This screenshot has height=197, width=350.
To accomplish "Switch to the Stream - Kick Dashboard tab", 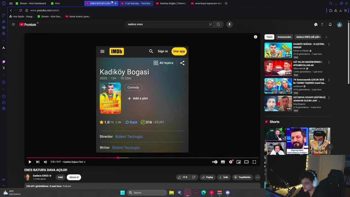I will pos(31,3).
